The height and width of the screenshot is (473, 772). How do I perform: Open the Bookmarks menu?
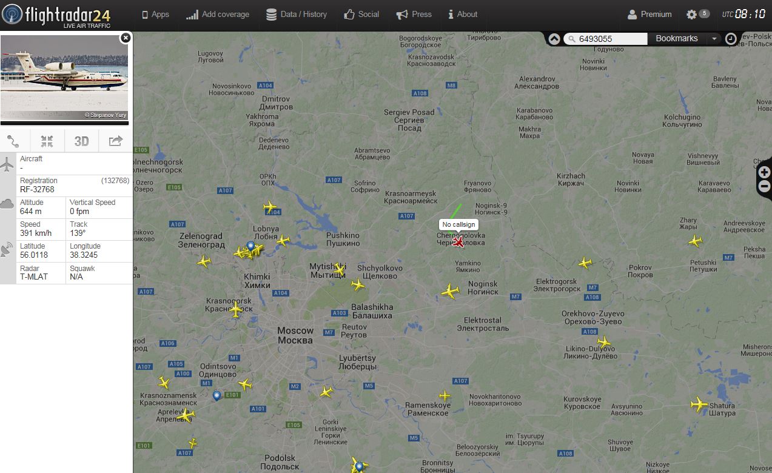tap(677, 38)
